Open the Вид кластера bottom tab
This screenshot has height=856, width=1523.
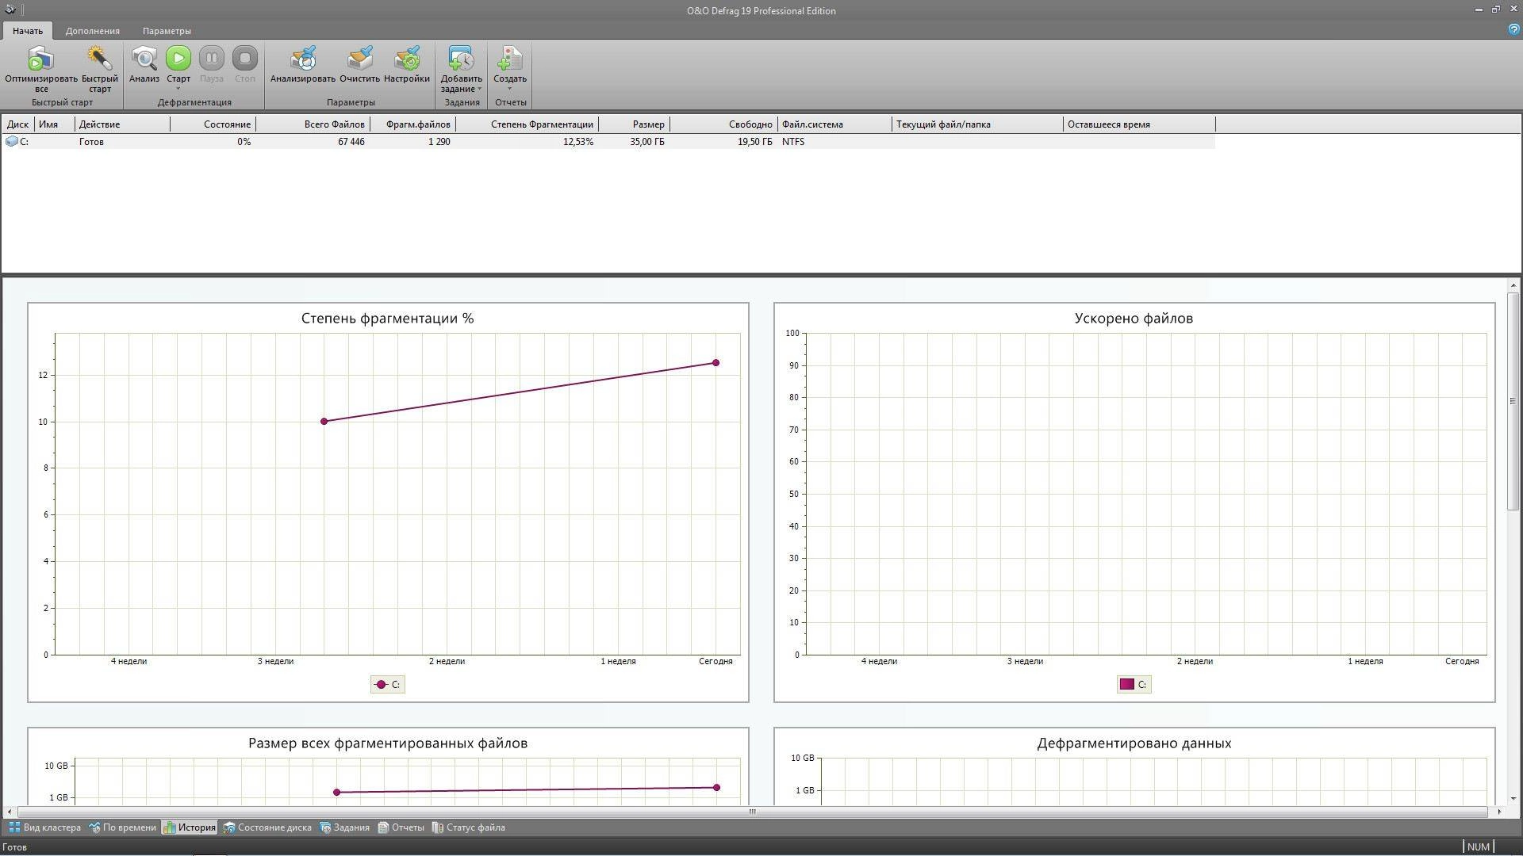(x=45, y=827)
